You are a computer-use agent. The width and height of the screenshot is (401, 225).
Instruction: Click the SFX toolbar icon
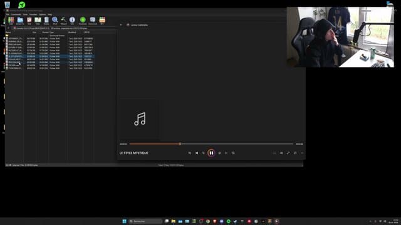(x=102, y=21)
